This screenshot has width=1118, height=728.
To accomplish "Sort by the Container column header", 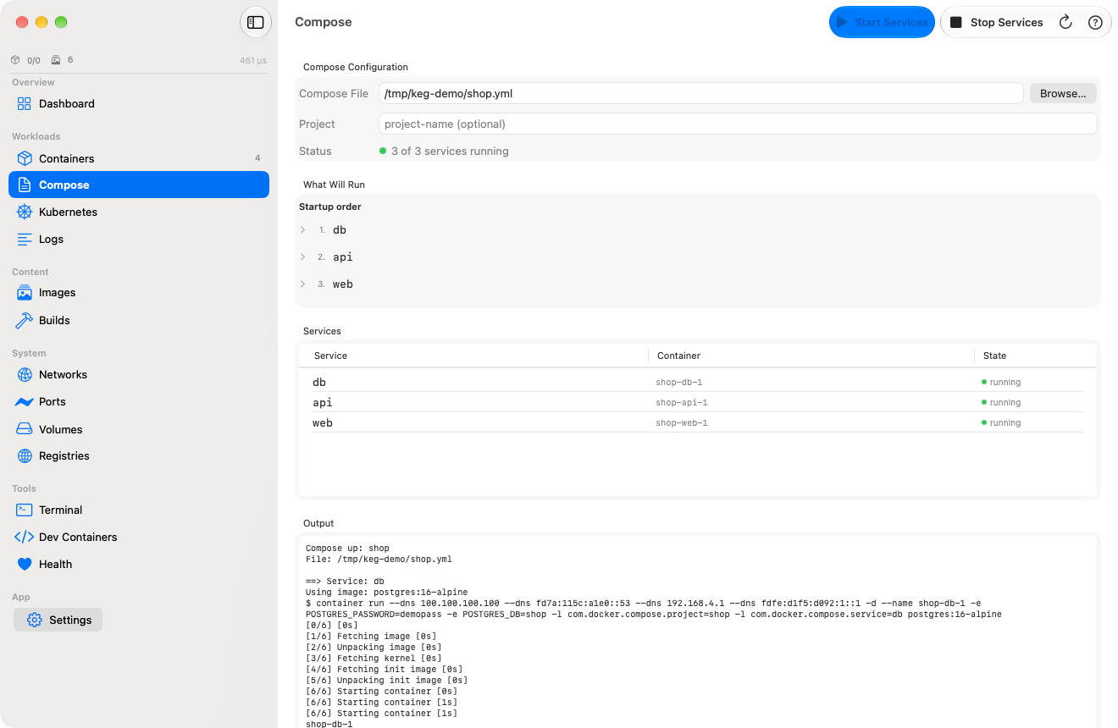I will pos(678,356).
